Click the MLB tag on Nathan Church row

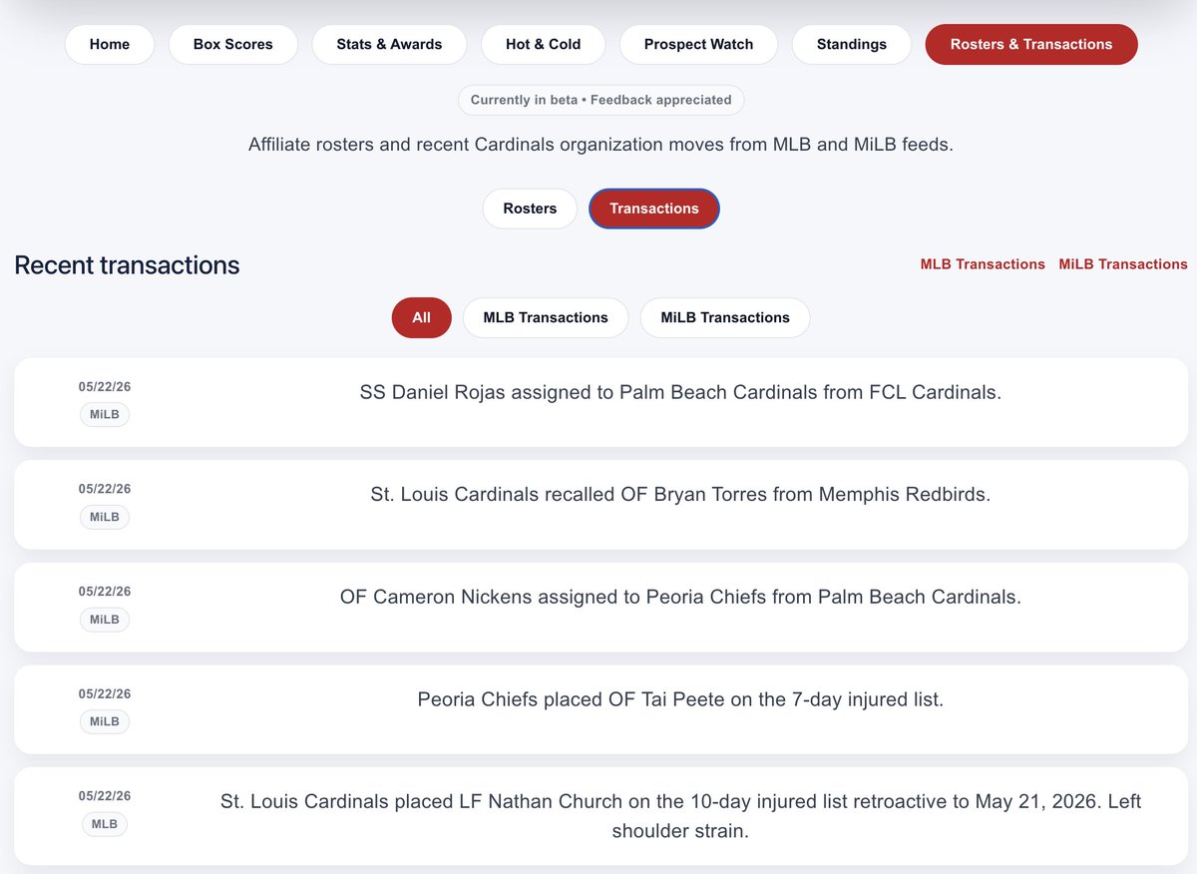pyautogui.click(x=104, y=824)
